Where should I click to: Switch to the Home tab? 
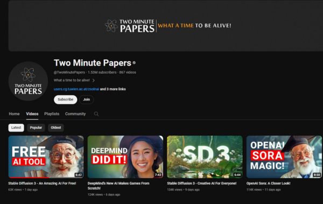point(14,114)
